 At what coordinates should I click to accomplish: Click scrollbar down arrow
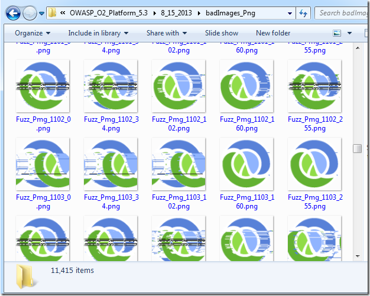(358, 256)
